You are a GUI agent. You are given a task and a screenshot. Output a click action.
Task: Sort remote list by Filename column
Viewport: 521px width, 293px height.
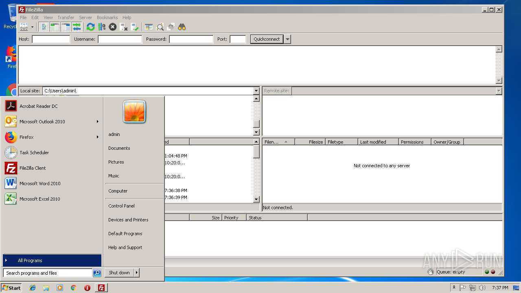pos(278,142)
